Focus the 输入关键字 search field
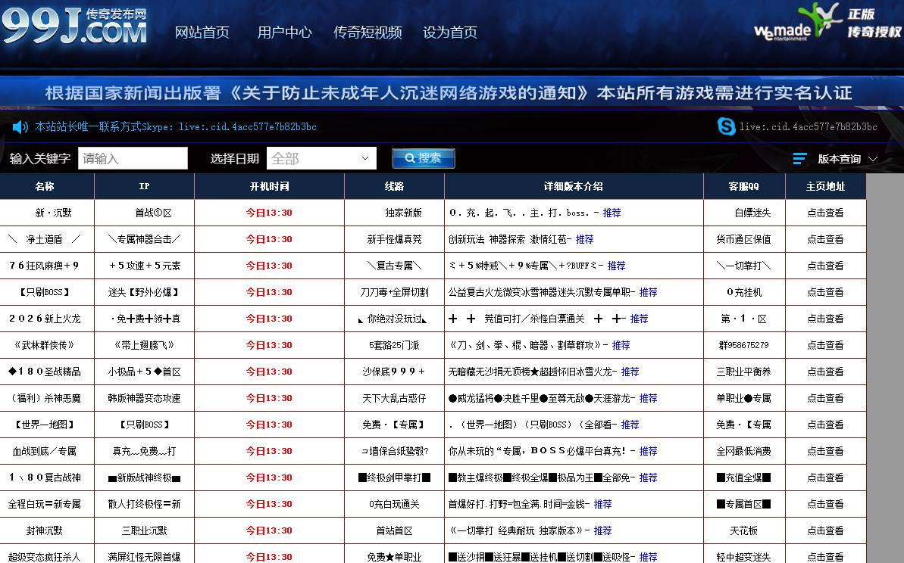904x563 pixels. [133, 158]
